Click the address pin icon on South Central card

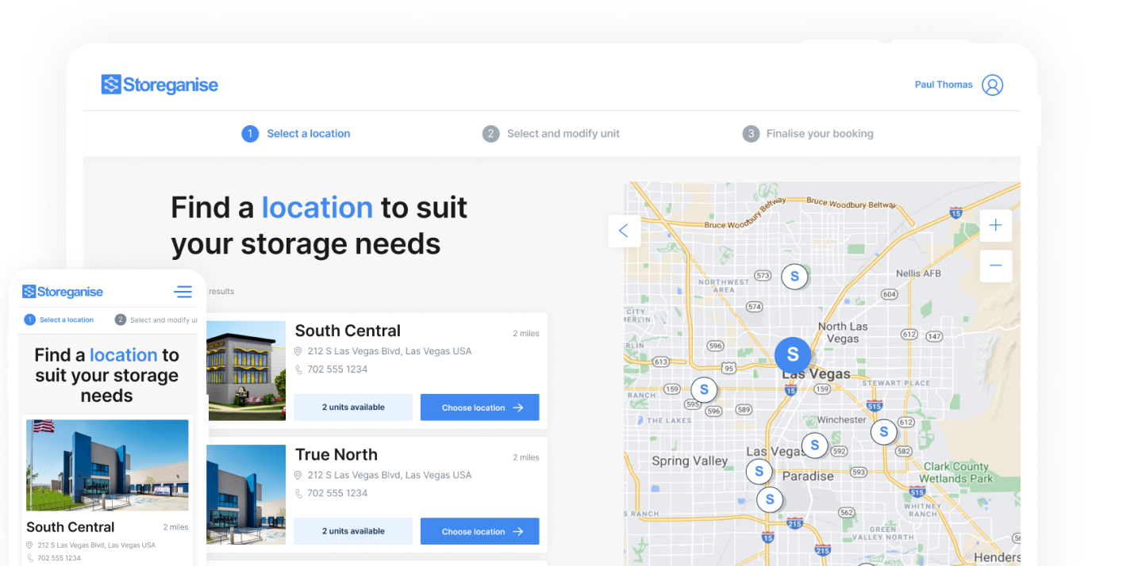point(298,351)
